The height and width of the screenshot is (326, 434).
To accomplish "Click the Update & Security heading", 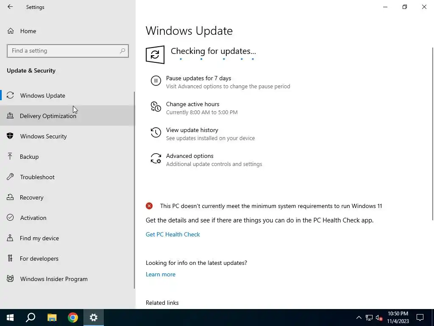I will (31, 70).
